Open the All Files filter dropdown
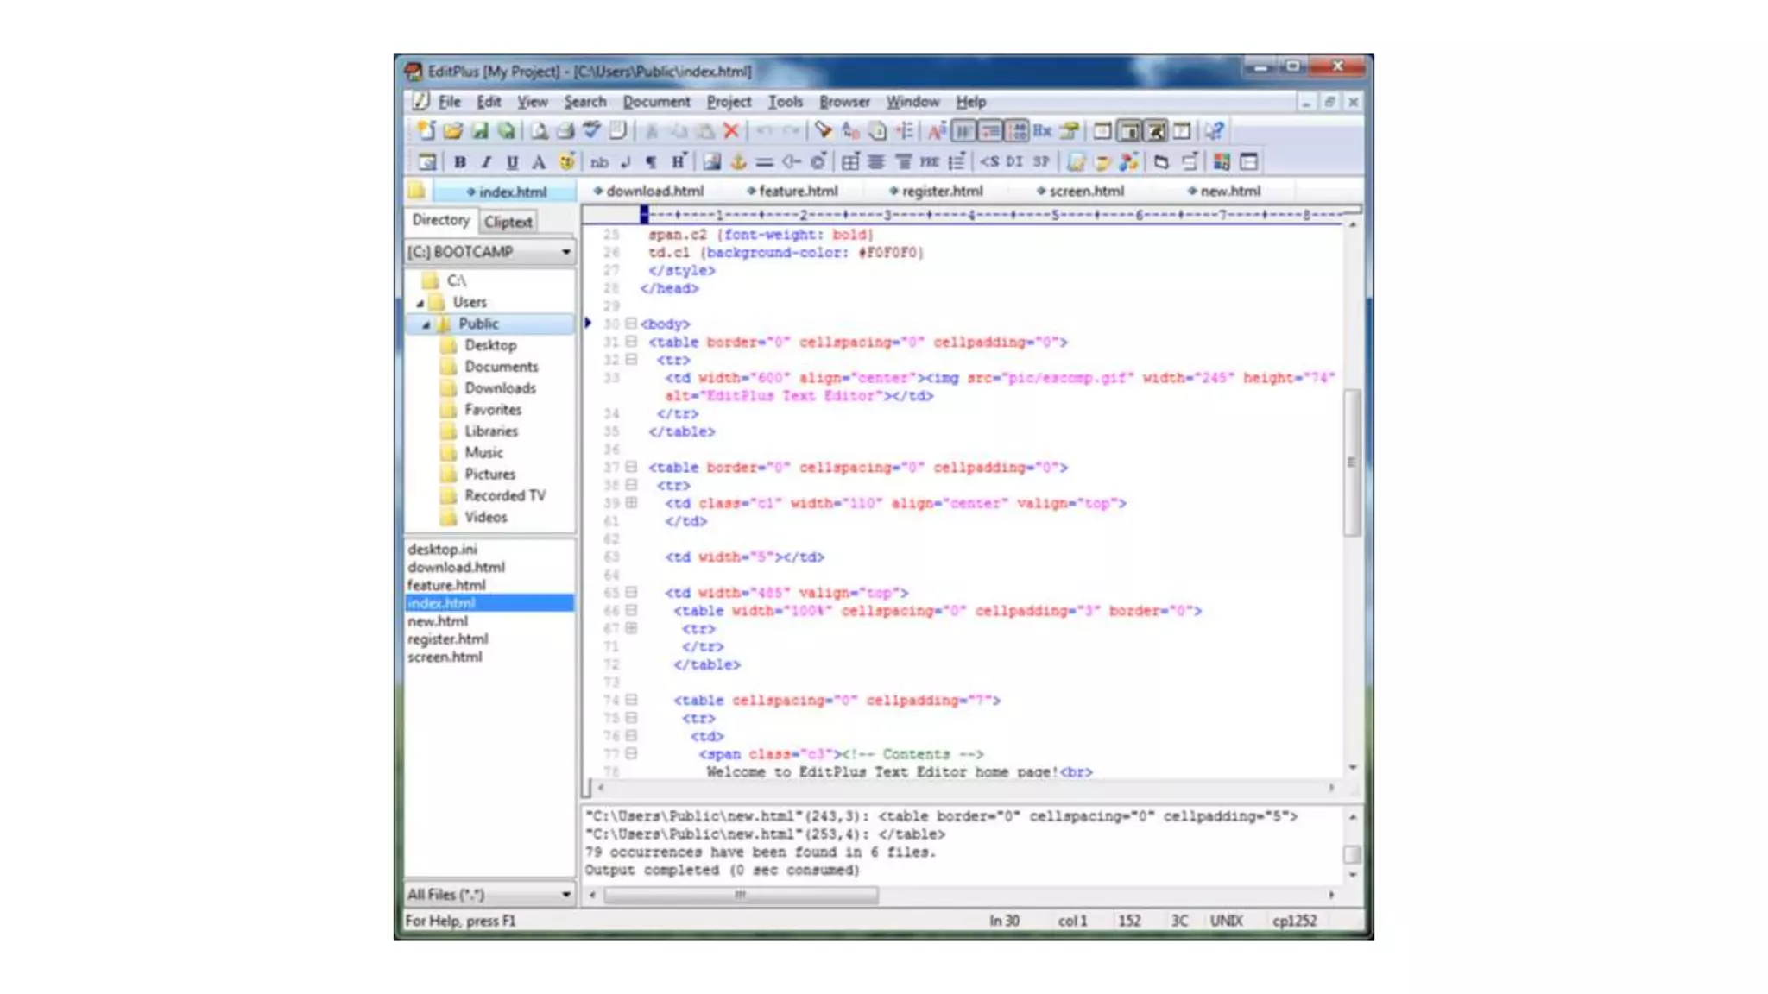 pos(565,895)
